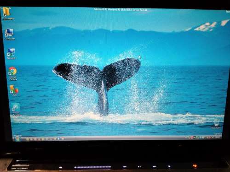
Task: Select the orange-red shortcut below Google Chrome
Action: click(x=14, y=90)
